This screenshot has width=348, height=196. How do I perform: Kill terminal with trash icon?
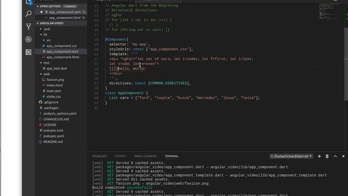click(x=327, y=156)
